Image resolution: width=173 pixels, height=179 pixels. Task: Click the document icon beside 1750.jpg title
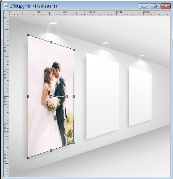[6, 6]
